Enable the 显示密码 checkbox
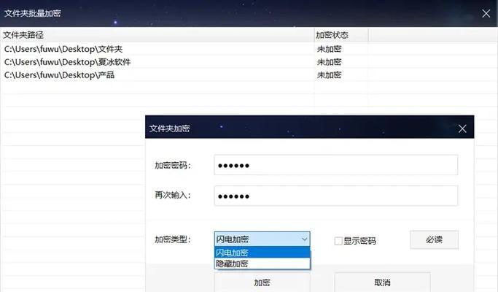The height and width of the screenshot is (292, 498). click(x=338, y=241)
